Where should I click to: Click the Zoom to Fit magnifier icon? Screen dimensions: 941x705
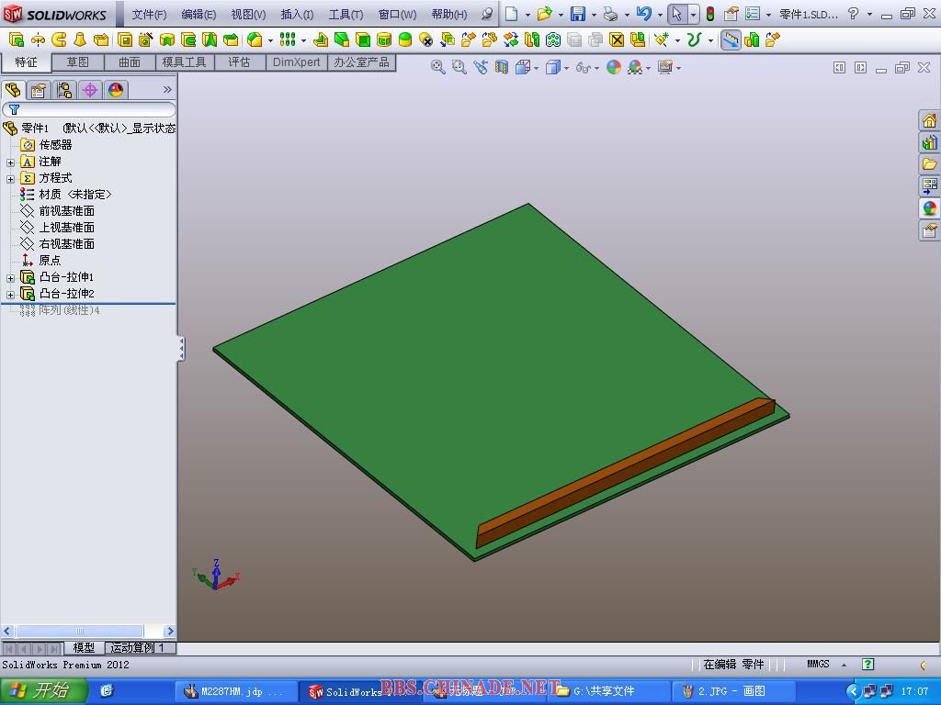[438, 67]
